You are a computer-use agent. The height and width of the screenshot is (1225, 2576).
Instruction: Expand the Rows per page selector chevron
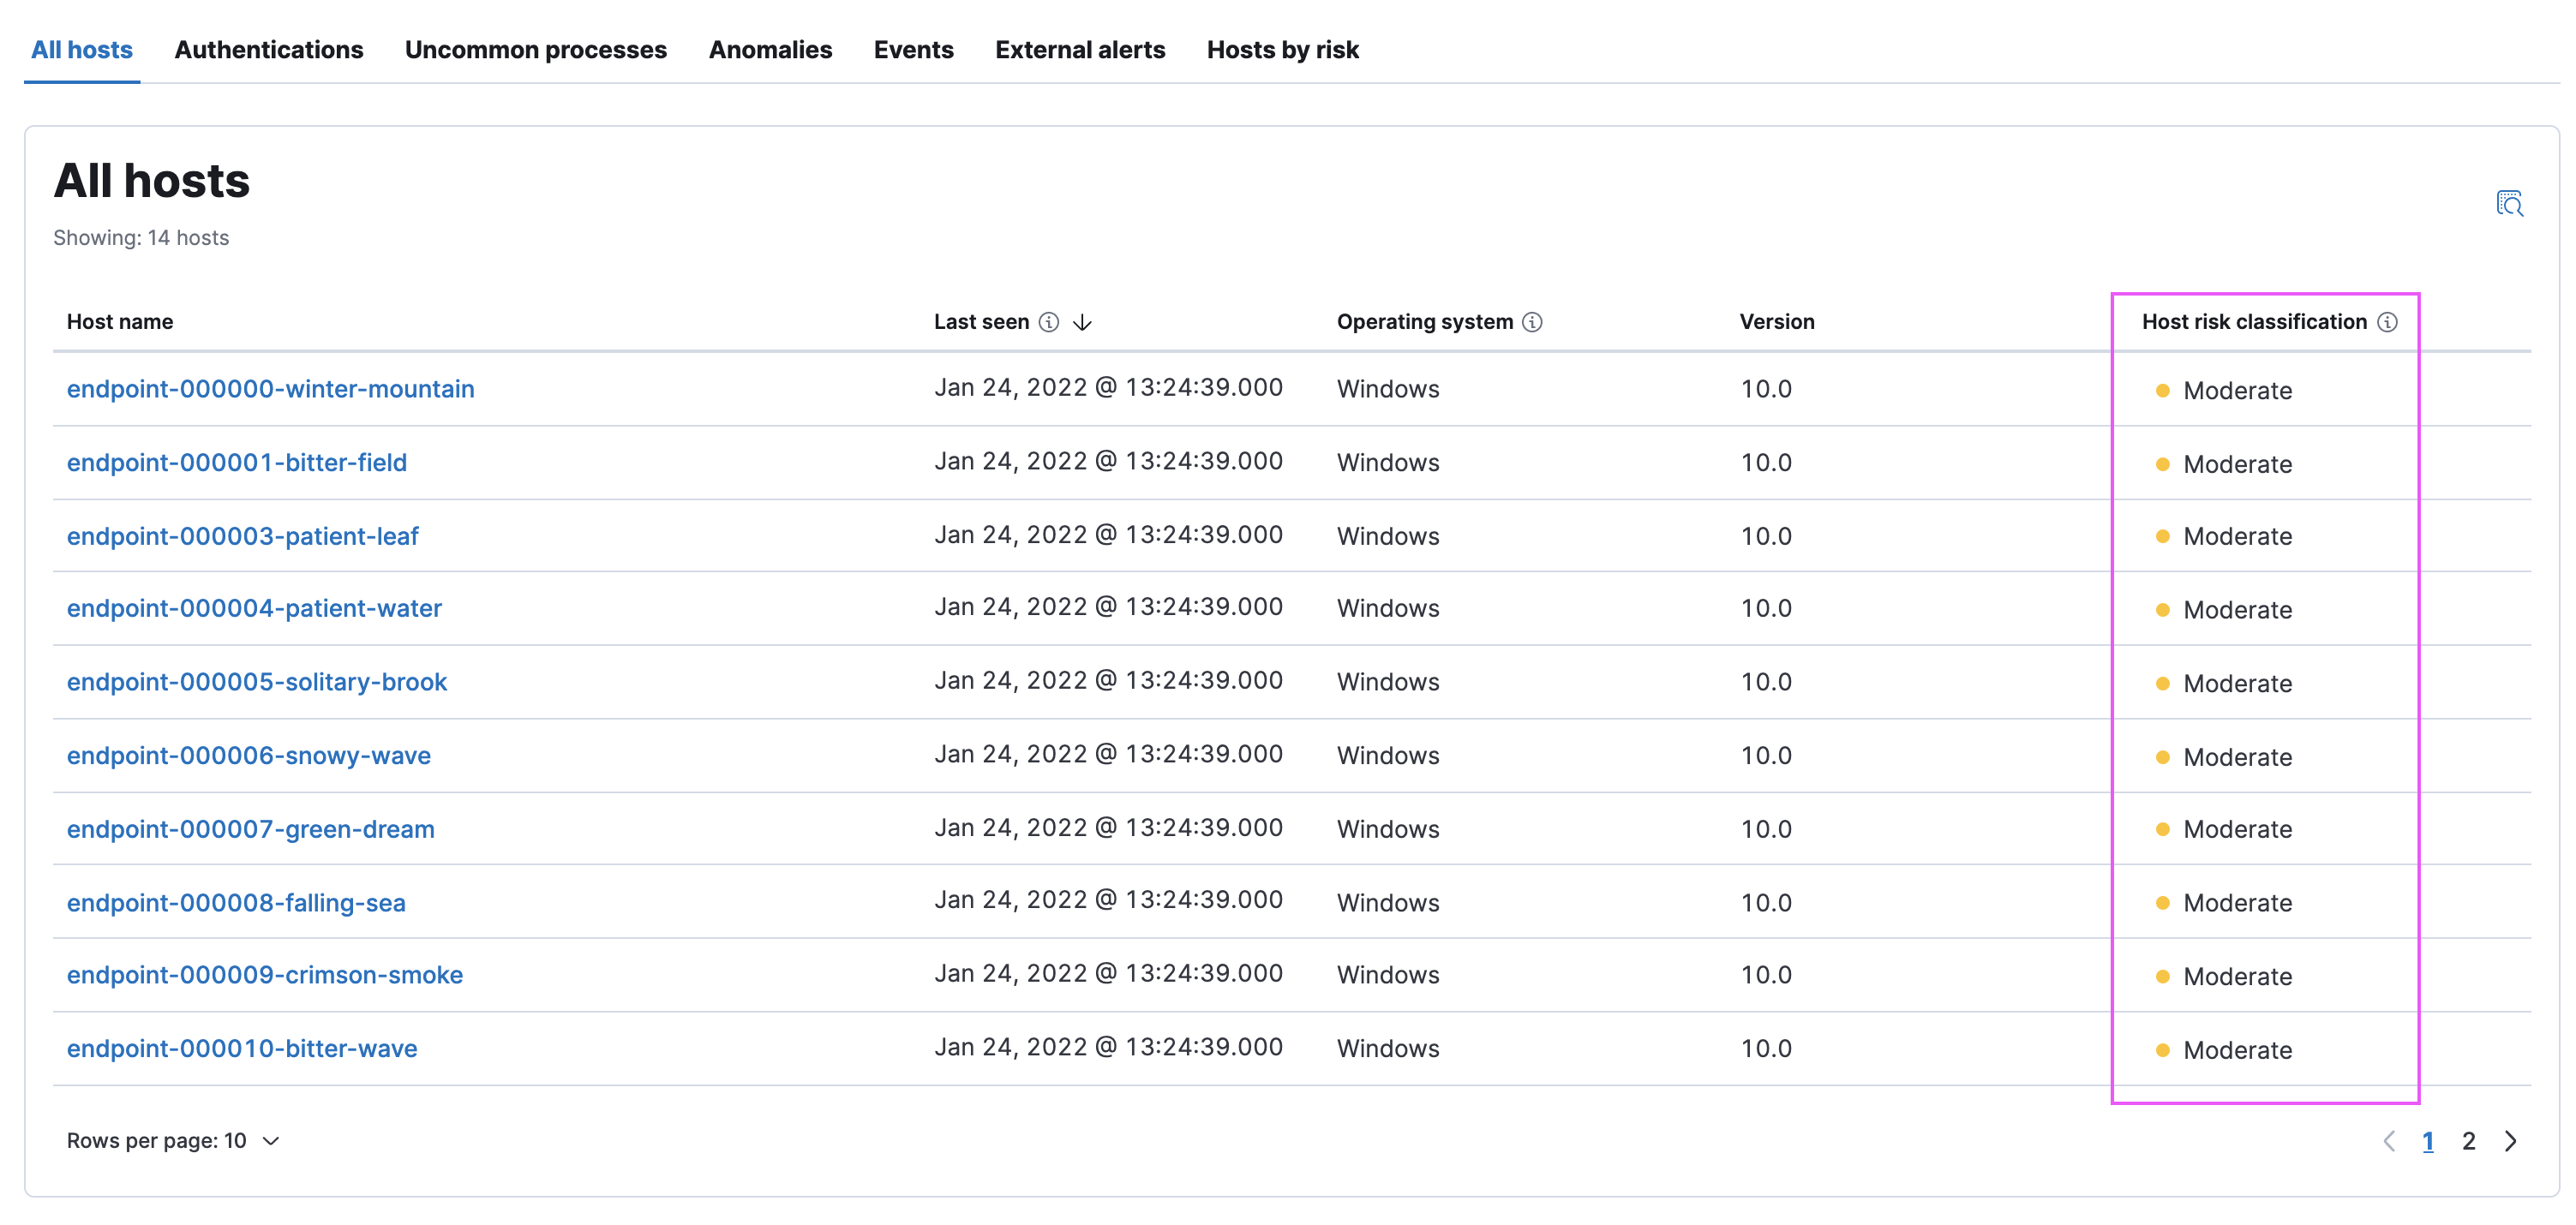[x=268, y=1140]
